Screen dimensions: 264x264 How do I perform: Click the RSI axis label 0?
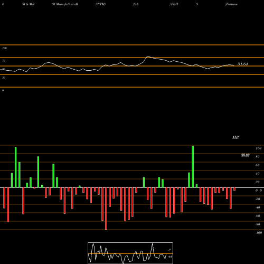click(3, 90)
